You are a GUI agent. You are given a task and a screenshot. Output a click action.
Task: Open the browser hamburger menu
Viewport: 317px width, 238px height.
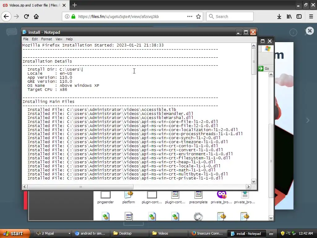(311, 16)
